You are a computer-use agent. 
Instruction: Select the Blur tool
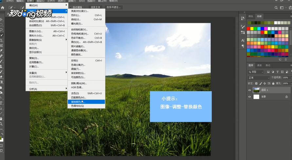1,88
